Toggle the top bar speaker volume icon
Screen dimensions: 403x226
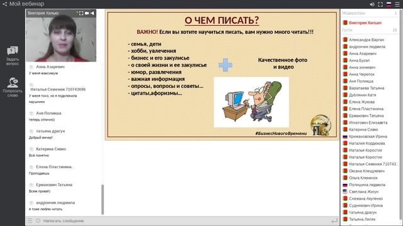(372, 4)
